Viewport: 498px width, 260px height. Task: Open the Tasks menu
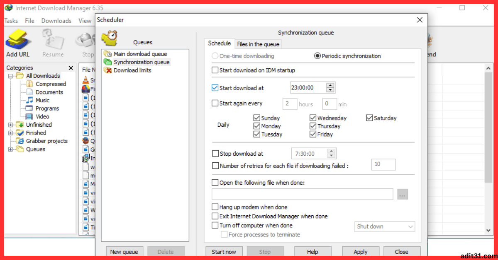11,21
